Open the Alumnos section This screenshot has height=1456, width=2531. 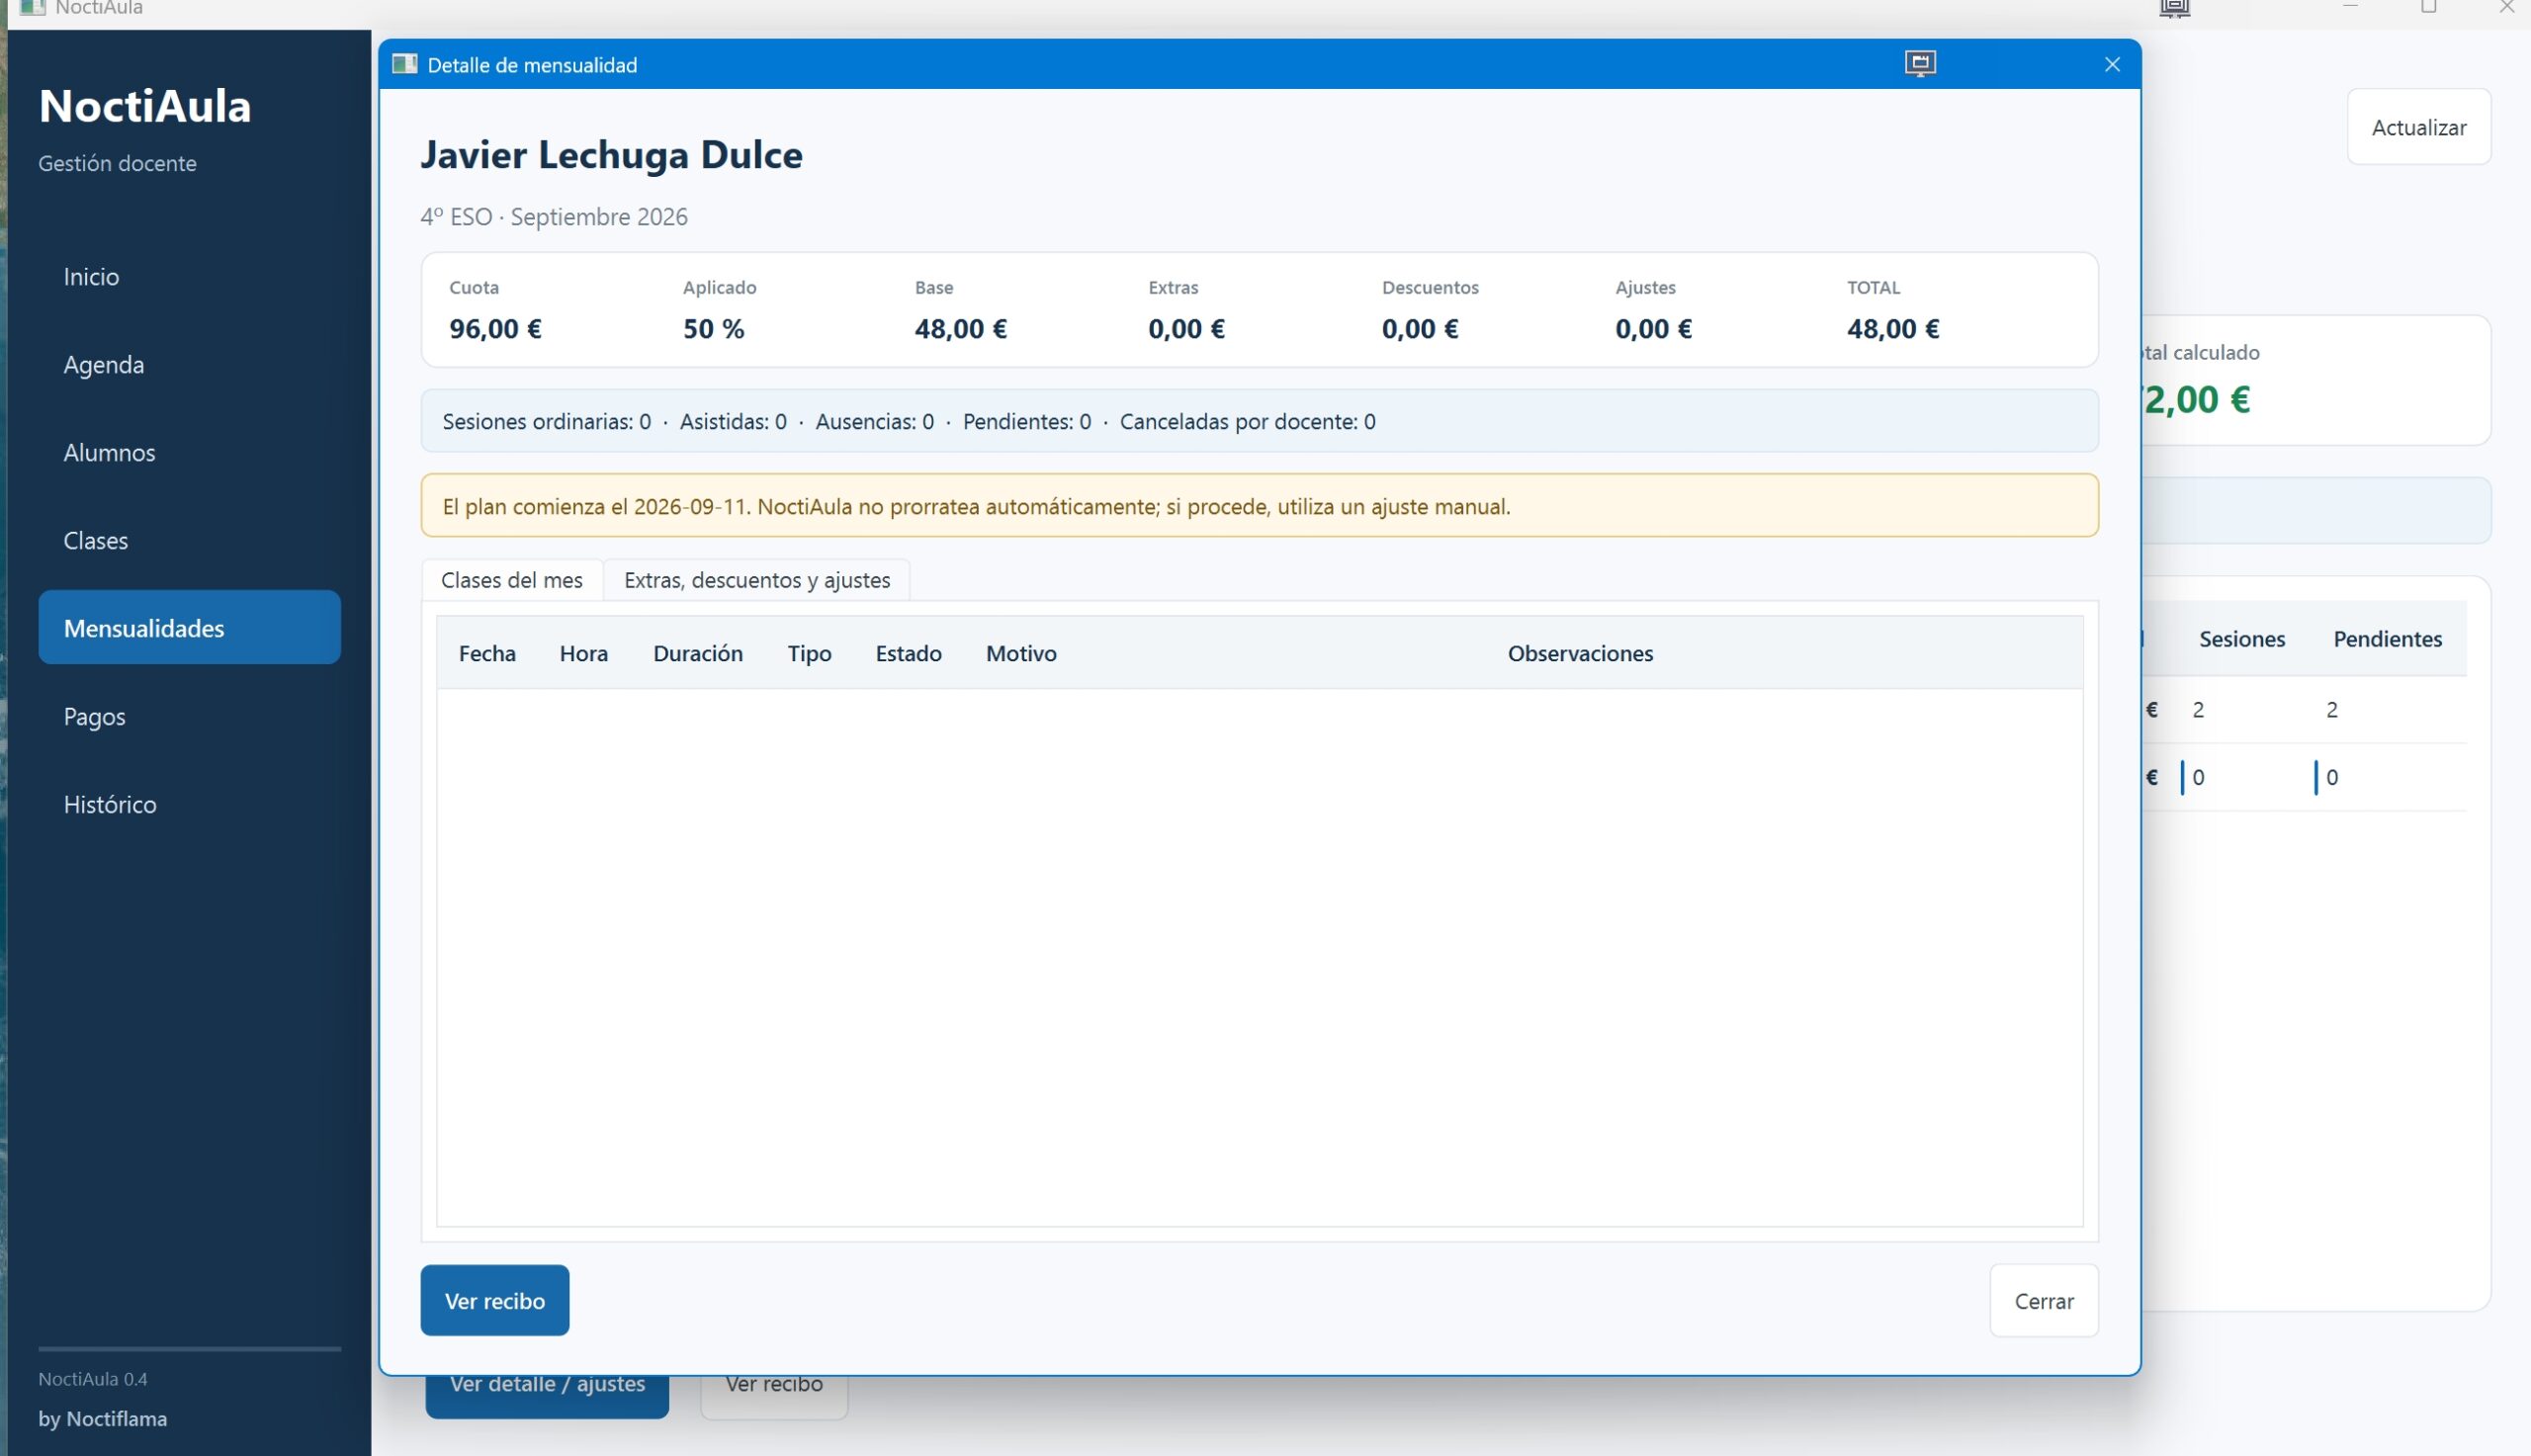click(190, 452)
